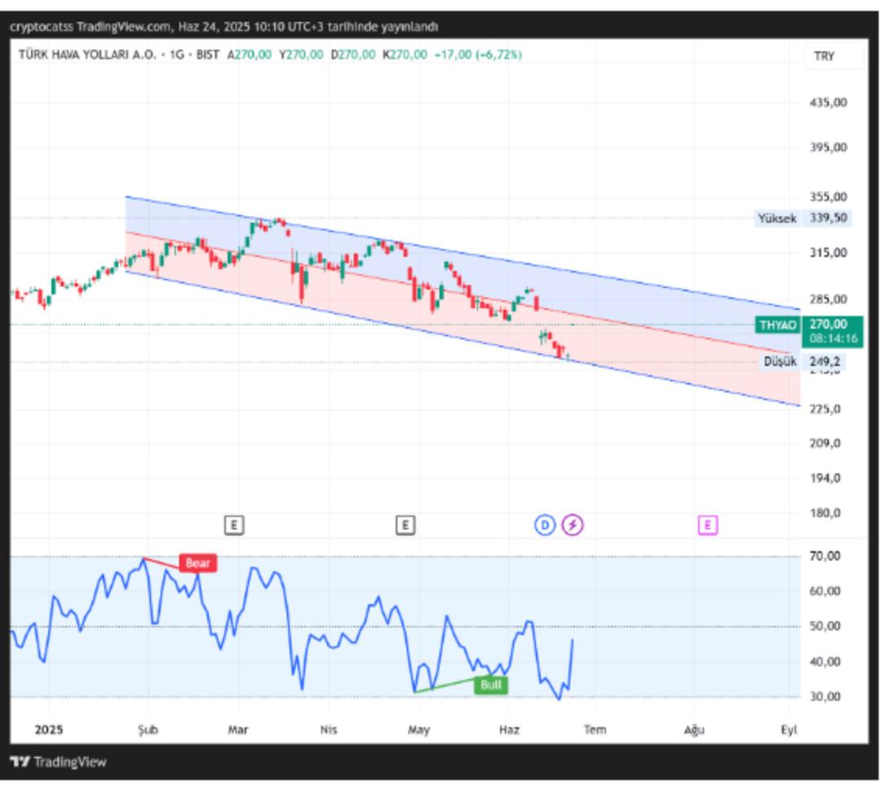Click the Eyl month label
Screen dimensions: 881x791
[x=789, y=730]
